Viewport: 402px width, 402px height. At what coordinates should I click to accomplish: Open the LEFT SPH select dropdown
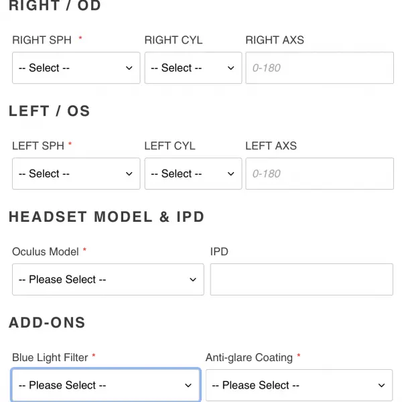[x=76, y=174]
